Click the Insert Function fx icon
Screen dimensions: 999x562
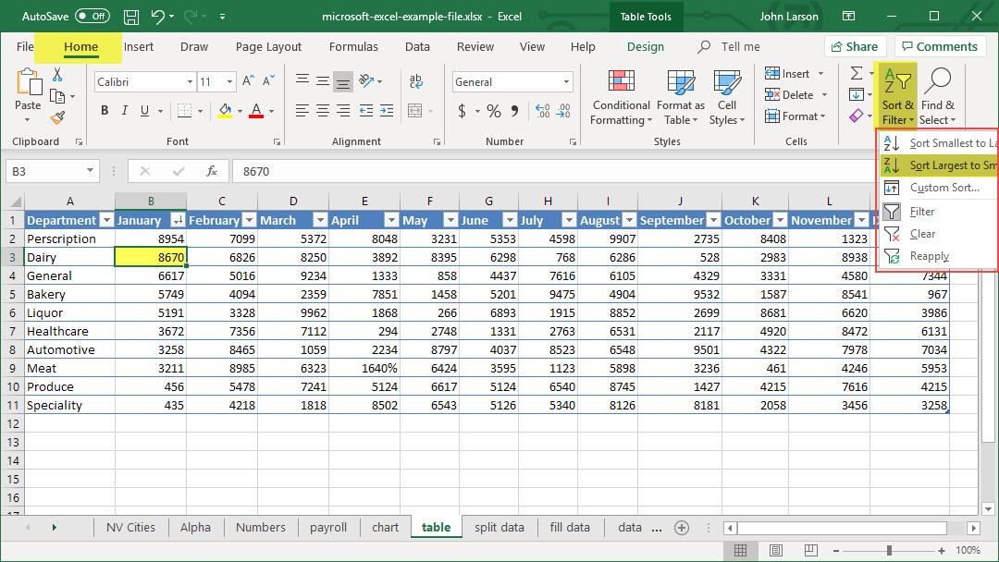point(212,171)
